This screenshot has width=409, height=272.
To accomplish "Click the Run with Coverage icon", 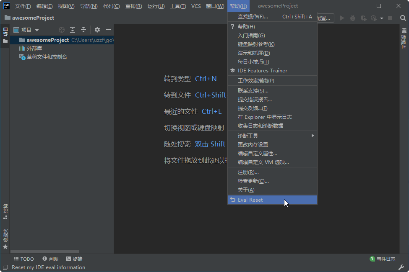I will [x=363, y=18].
